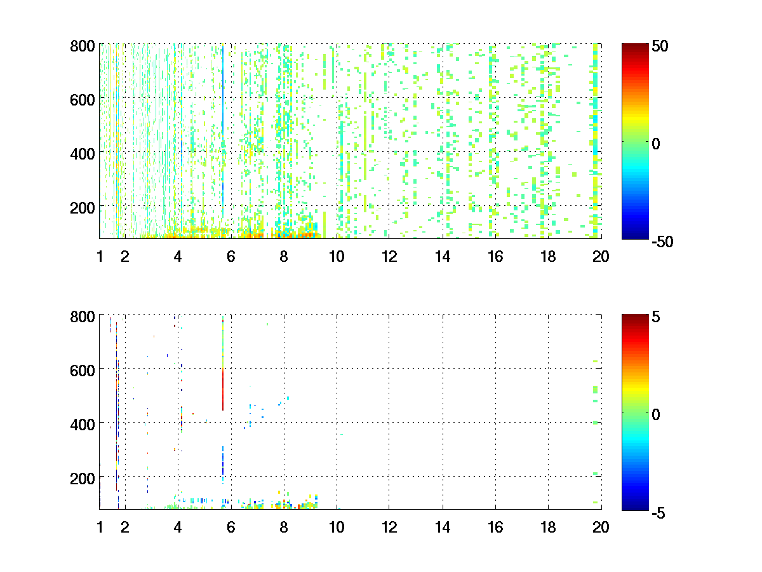Click x-axis label 2 of upper plot
762x572 pixels.
(x=125, y=257)
